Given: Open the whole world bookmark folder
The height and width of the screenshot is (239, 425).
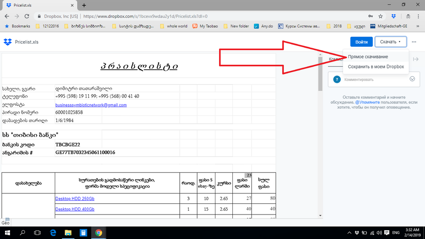Looking at the screenshot, I should coord(174,26).
